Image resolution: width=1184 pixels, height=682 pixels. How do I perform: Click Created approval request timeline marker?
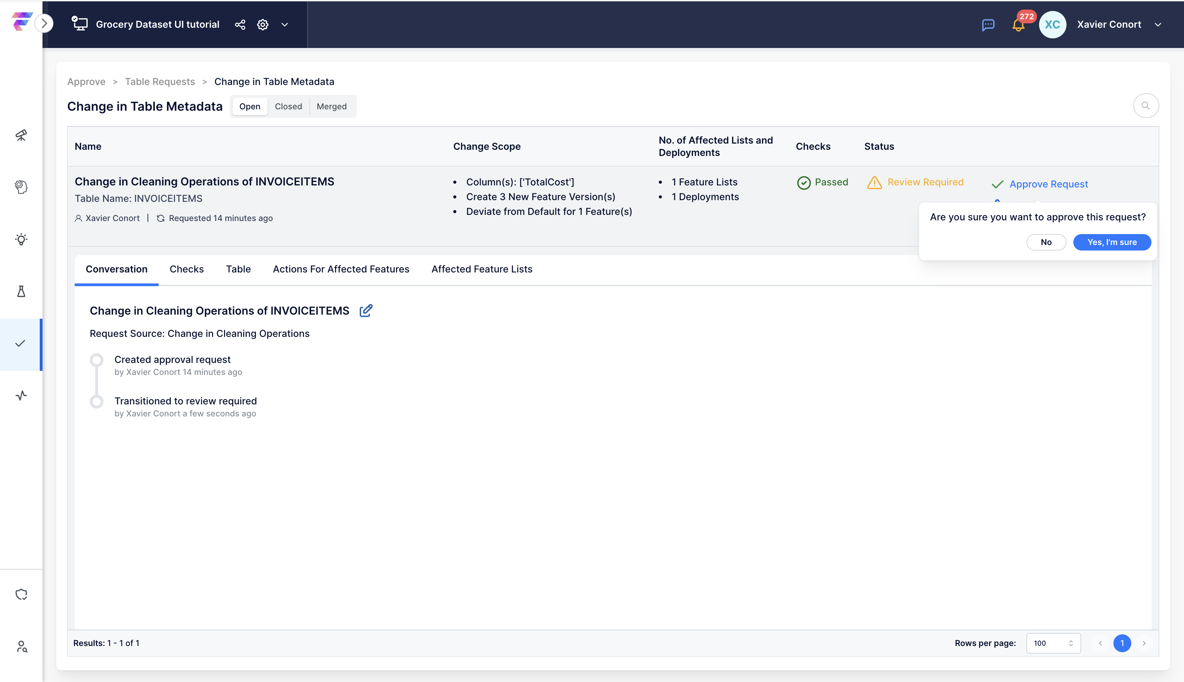pos(97,360)
